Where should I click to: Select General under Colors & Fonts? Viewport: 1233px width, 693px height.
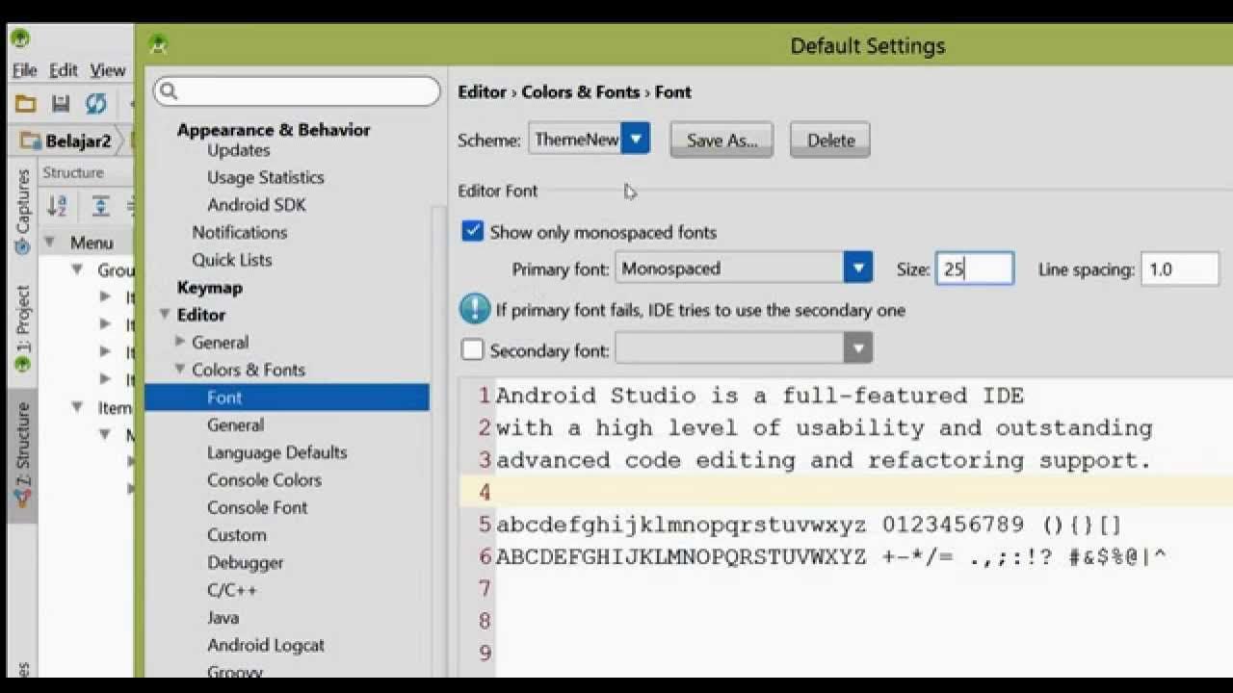click(x=235, y=424)
